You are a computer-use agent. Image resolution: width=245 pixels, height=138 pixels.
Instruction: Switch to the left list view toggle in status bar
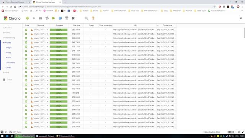pyautogui.click(x=229, y=132)
